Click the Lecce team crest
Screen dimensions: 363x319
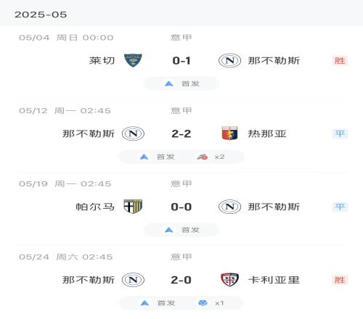pos(133,60)
